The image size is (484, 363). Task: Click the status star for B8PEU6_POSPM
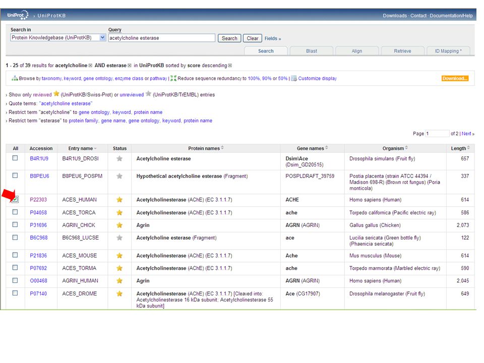click(x=119, y=176)
